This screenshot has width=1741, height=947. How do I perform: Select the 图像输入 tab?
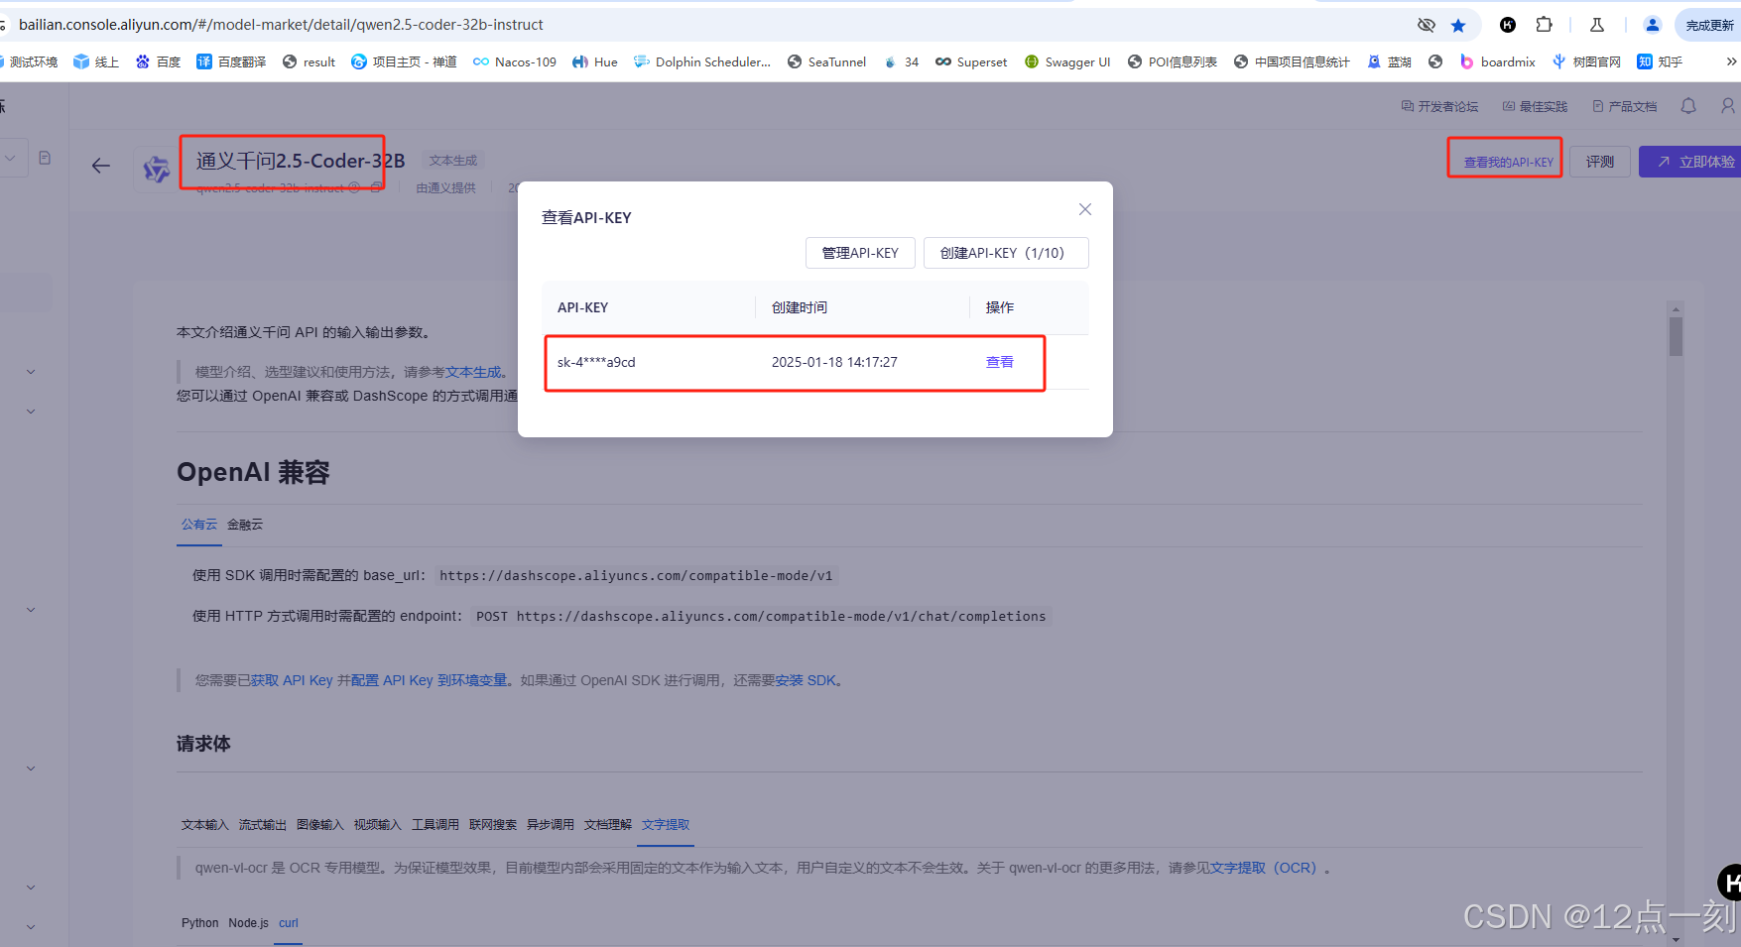(320, 825)
